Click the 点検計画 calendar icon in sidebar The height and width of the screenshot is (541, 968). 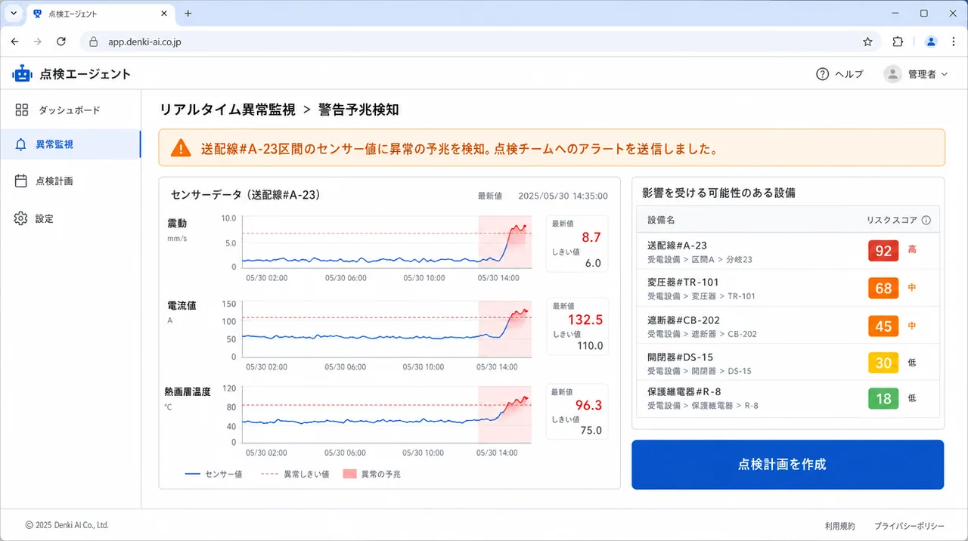pyautogui.click(x=21, y=181)
